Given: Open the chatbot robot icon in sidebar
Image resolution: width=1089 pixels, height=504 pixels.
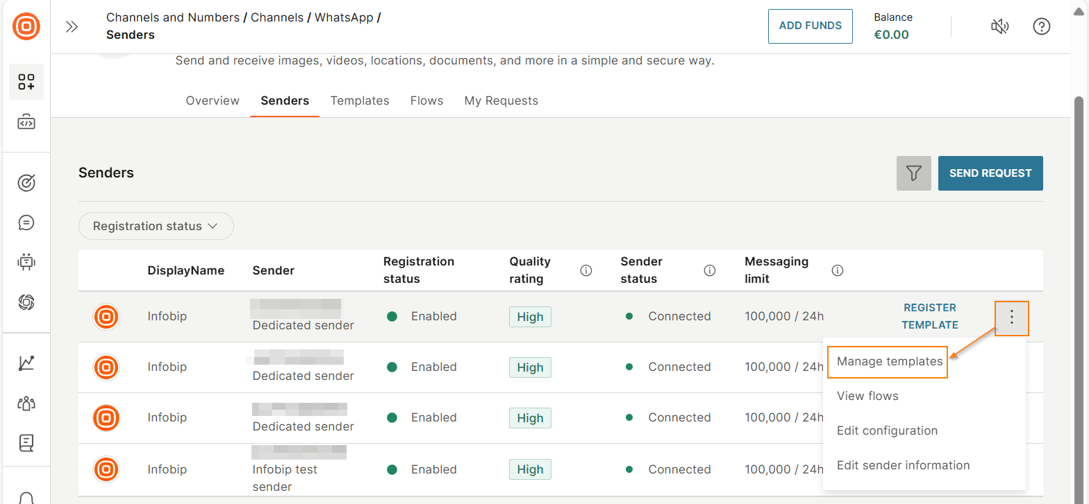Looking at the screenshot, I should tap(26, 262).
